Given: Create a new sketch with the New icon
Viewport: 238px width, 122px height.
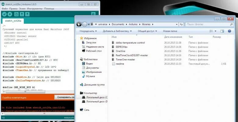Looking at the screenshot, I should point(16,14).
